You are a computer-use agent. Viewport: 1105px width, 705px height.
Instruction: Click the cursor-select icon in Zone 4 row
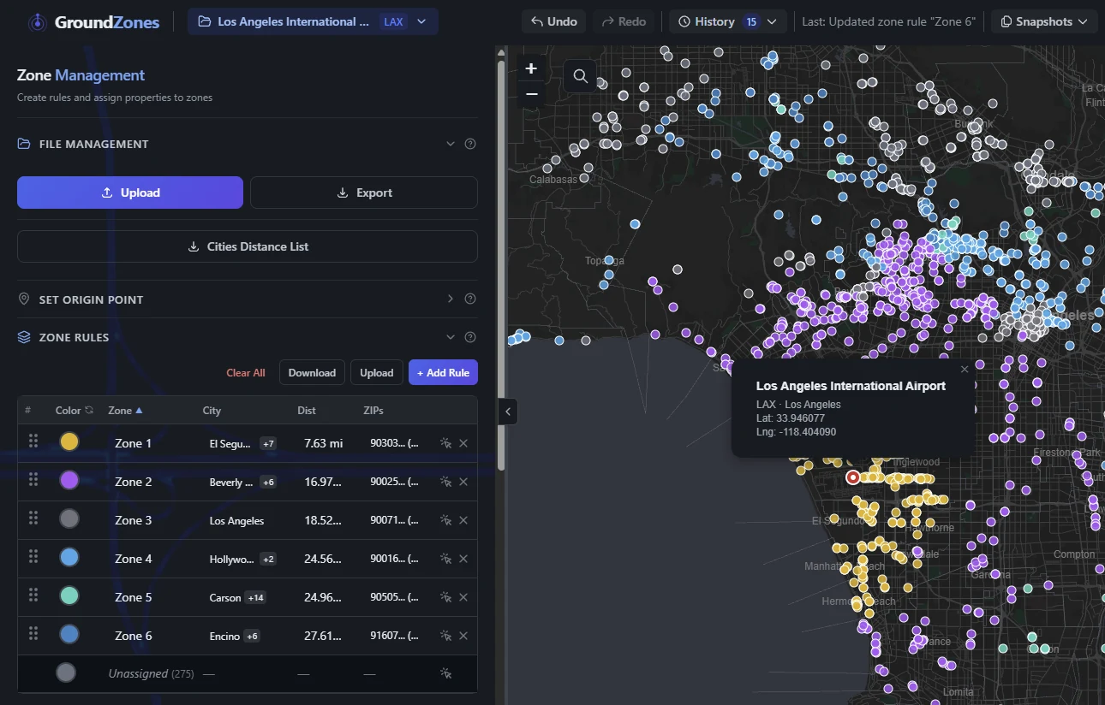click(x=445, y=559)
